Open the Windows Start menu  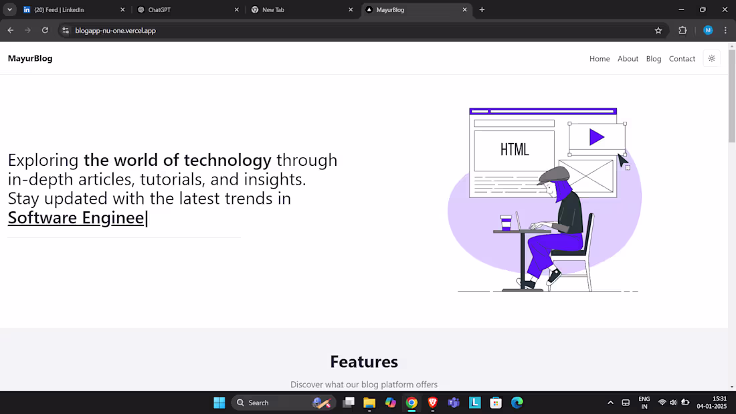pyautogui.click(x=219, y=402)
